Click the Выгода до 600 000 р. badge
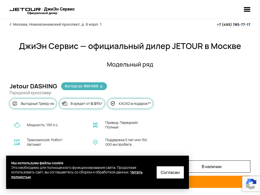The image size is (260, 195). 84,86
